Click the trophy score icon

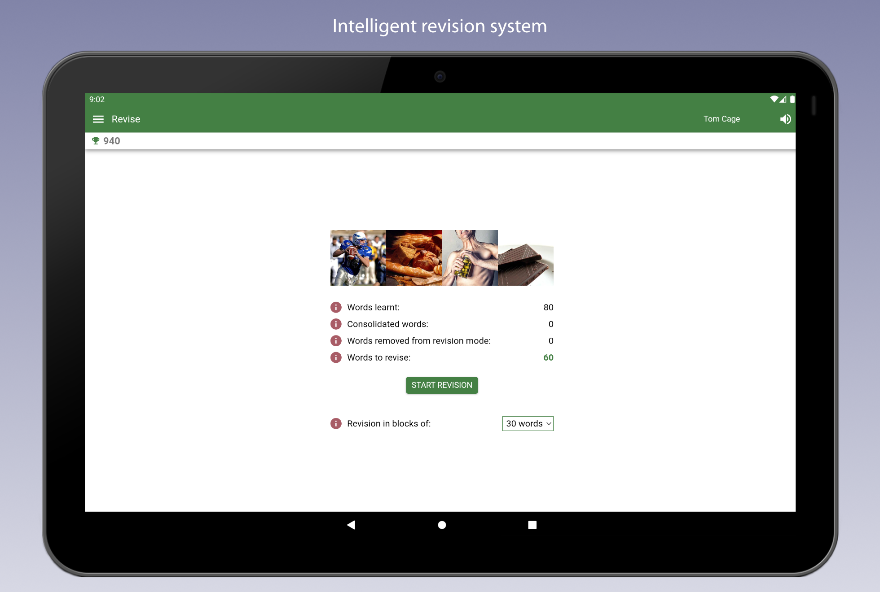click(x=96, y=141)
